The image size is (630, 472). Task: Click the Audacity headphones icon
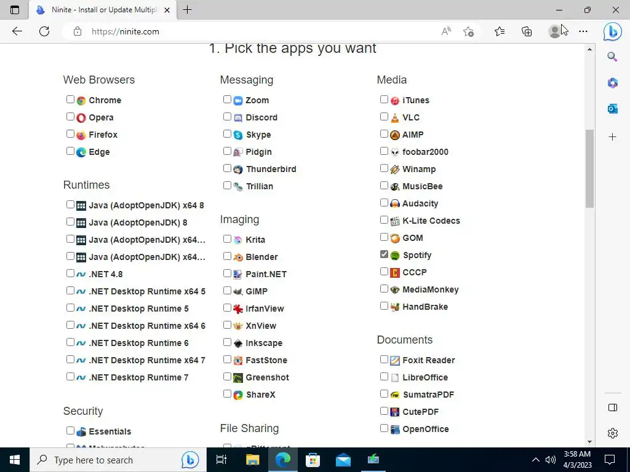pyautogui.click(x=395, y=203)
